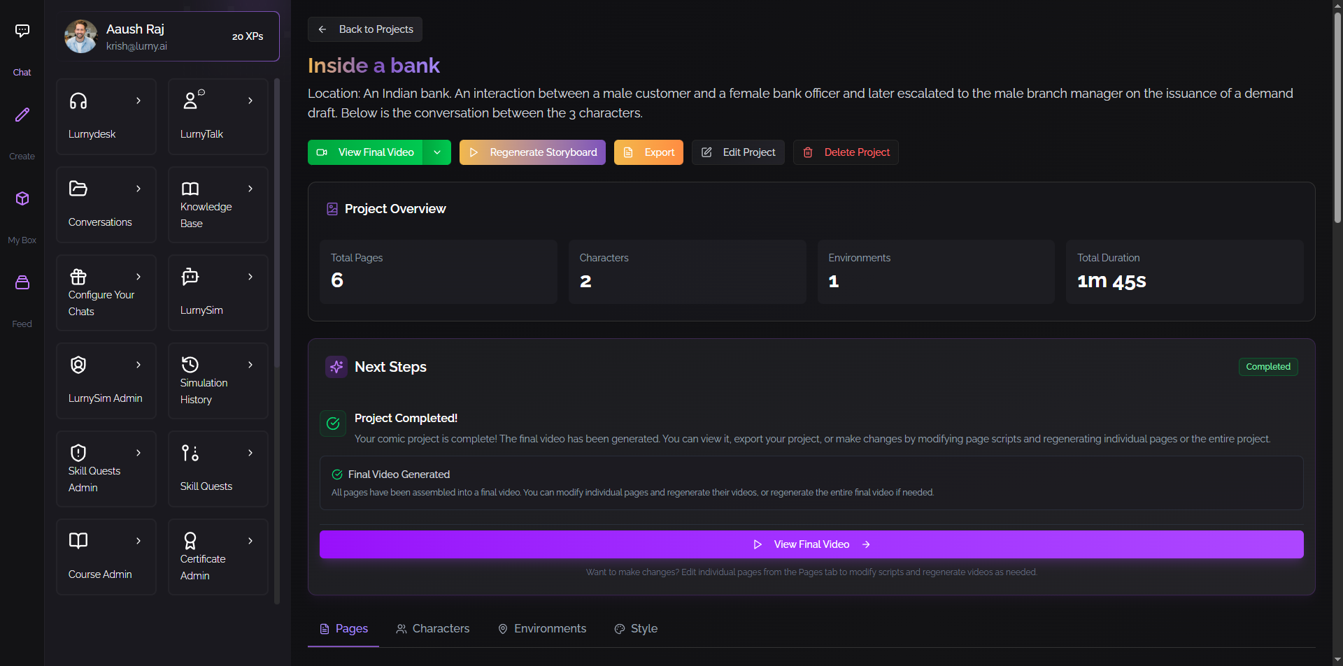Expand the View Final Video dropdown arrow
Viewport: 1343px width, 666px height.
coord(437,152)
